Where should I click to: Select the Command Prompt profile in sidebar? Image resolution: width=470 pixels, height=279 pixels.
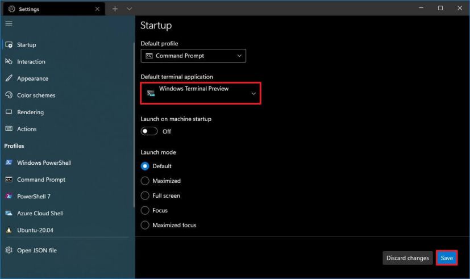pos(67,180)
